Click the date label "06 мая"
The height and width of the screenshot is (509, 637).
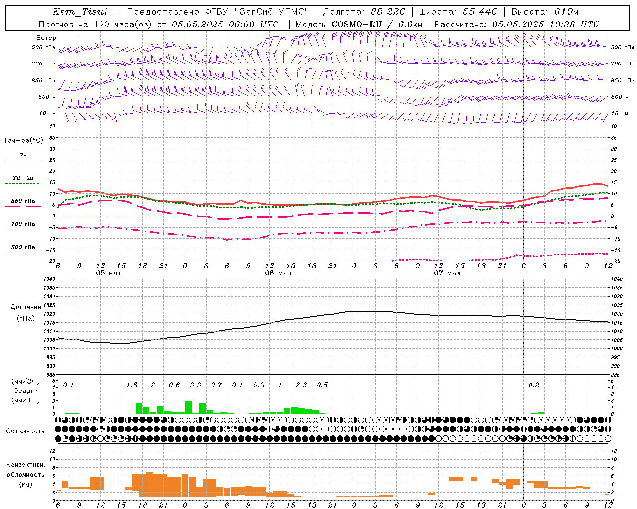[x=278, y=273]
